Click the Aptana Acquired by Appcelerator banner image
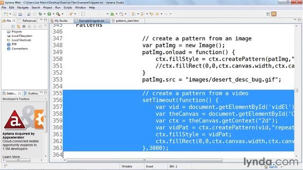The image size is (303, 170). click(x=24, y=118)
